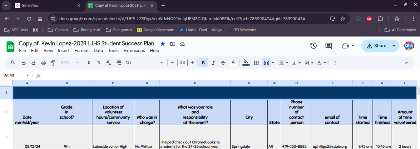The width and height of the screenshot is (420, 149).
Task: Select the paint format tool
Action: coord(53,63)
